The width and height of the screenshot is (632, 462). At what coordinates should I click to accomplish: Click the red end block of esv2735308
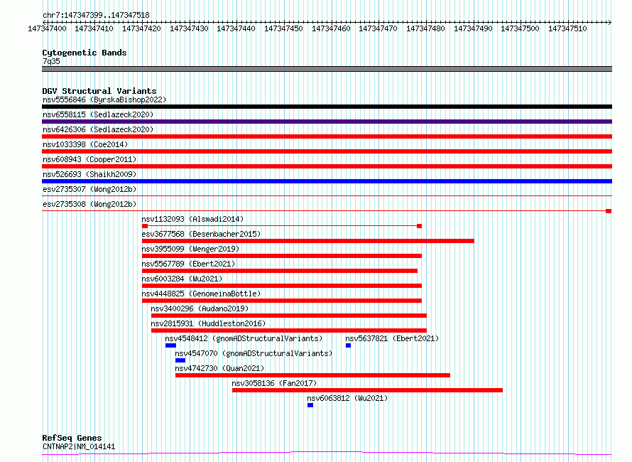[x=609, y=211]
